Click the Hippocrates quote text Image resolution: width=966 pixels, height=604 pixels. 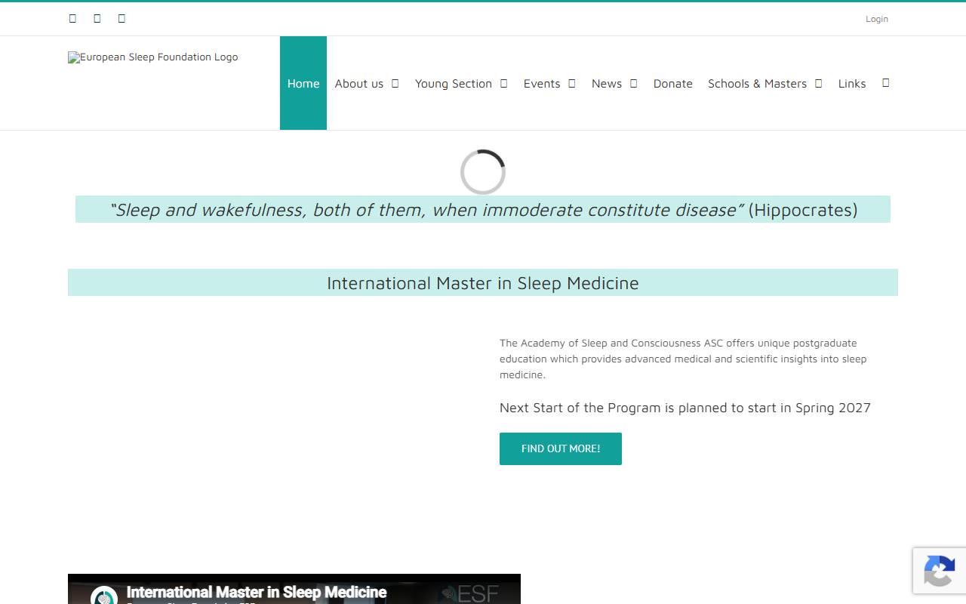[x=484, y=209]
